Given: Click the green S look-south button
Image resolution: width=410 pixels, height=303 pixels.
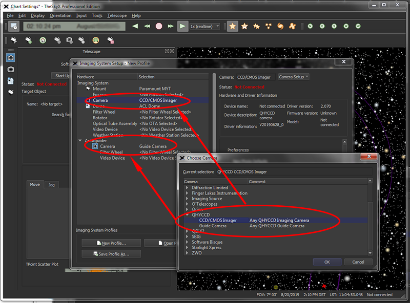Looking at the screenshot, I should (x=334, y=26).
